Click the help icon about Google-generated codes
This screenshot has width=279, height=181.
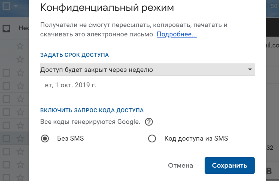[x=149, y=122]
